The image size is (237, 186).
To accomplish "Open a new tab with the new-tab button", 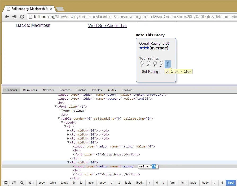I will click(x=60, y=9).
